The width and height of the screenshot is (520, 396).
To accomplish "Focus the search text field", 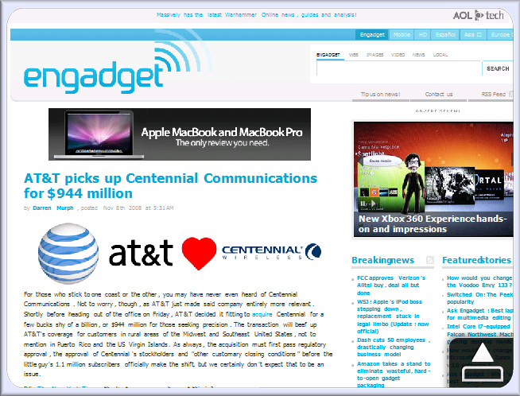I will click(x=398, y=68).
